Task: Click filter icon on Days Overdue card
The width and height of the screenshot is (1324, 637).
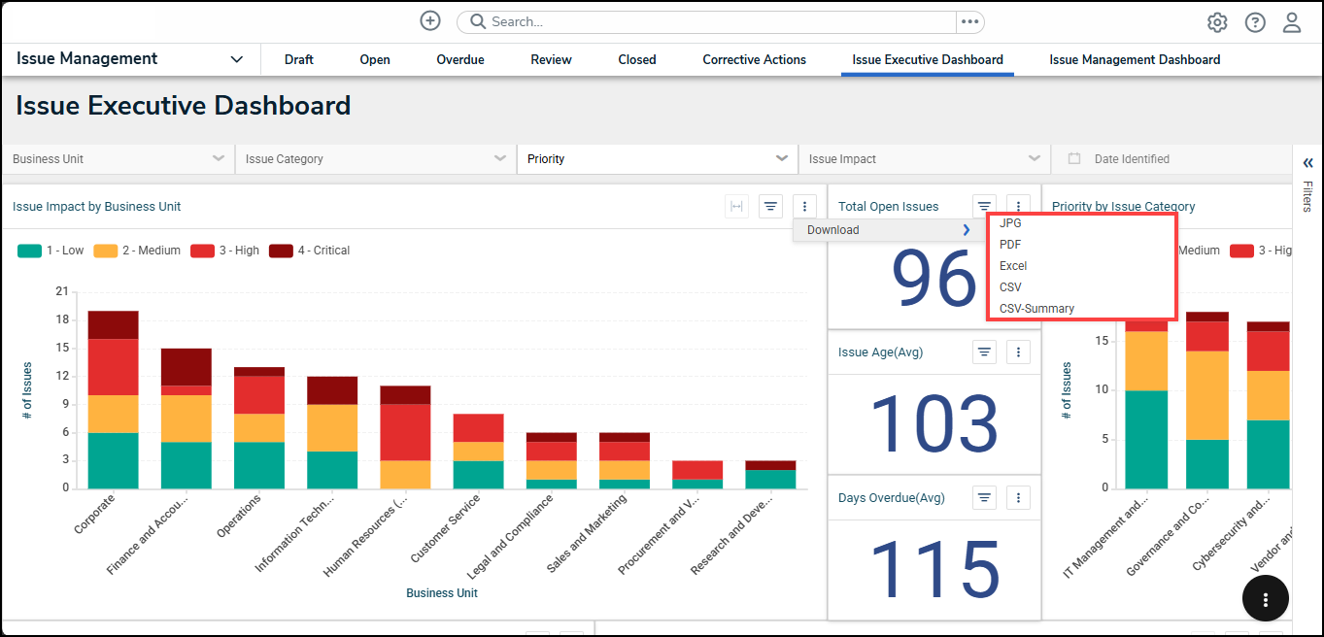Action: click(x=984, y=498)
